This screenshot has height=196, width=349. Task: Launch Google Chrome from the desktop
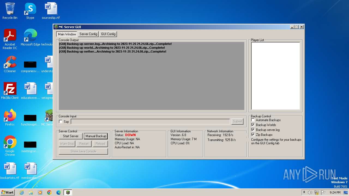[10, 146]
